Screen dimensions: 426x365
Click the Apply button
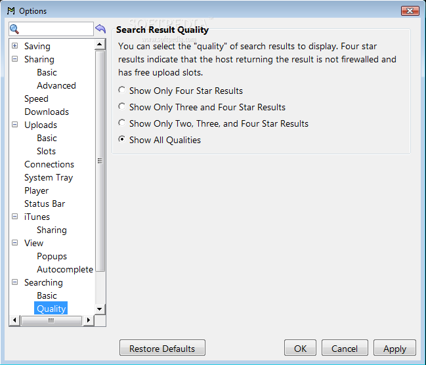pyautogui.click(x=394, y=348)
